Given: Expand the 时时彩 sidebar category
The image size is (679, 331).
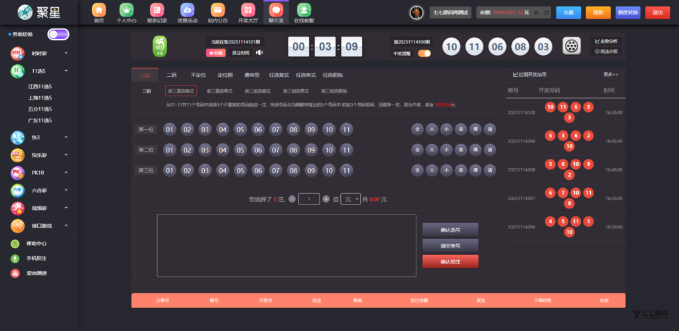Looking at the screenshot, I should tap(66, 53).
